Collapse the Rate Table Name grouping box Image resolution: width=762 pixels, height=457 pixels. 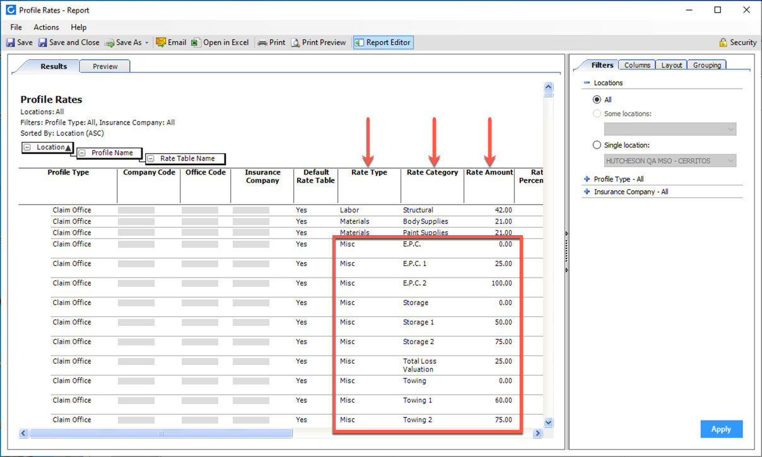coord(151,159)
